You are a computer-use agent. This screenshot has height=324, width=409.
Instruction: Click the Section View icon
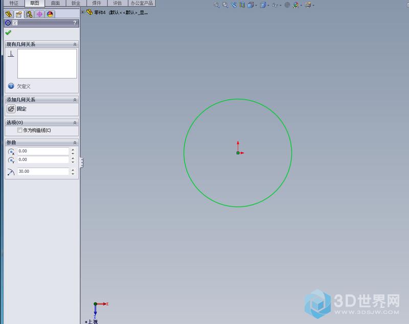[242, 5]
